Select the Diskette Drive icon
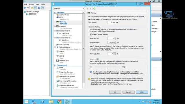 [x=58, y=61]
